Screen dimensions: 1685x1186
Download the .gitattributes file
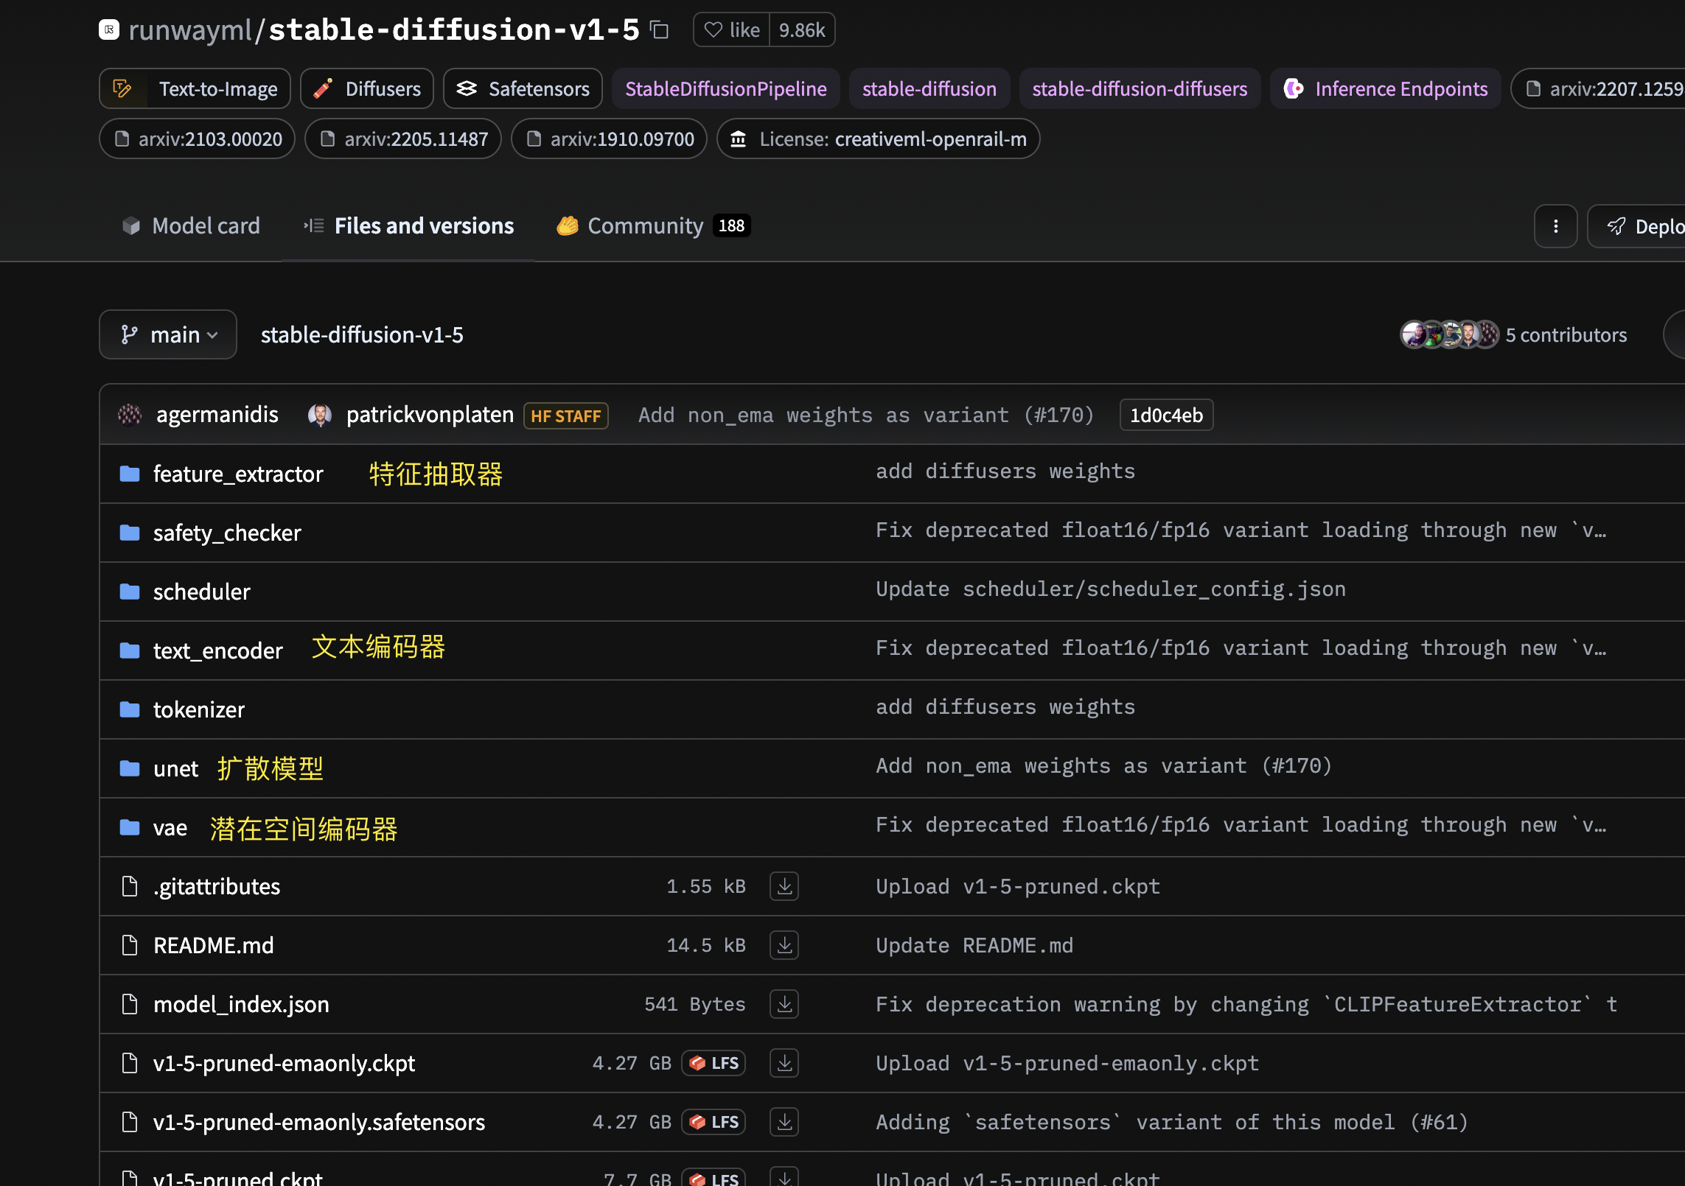[x=784, y=886]
